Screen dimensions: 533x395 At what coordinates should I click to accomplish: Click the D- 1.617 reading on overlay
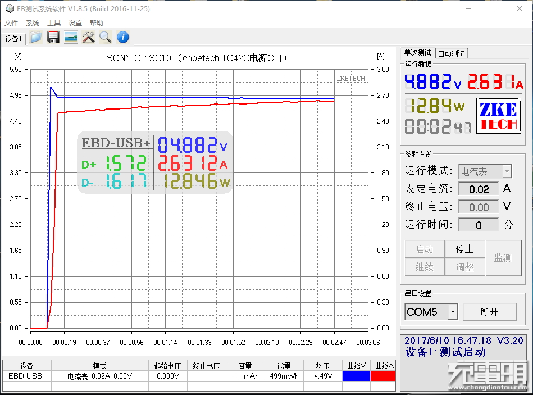pyautogui.click(x=114, y=181)
